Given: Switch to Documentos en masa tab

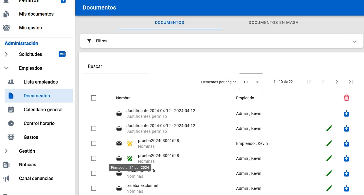Looking at the screenshot, I should (273, 22).
